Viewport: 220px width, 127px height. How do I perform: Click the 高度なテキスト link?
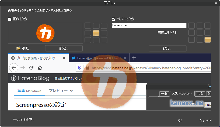point(167,33)
